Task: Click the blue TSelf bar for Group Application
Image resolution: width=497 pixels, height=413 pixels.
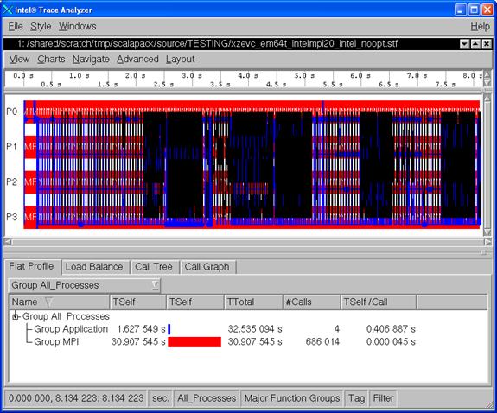Action: pos(169,329)
